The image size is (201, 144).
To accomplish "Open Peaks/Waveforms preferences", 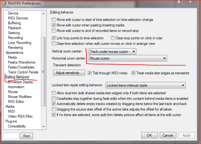I will pos(22,62).
